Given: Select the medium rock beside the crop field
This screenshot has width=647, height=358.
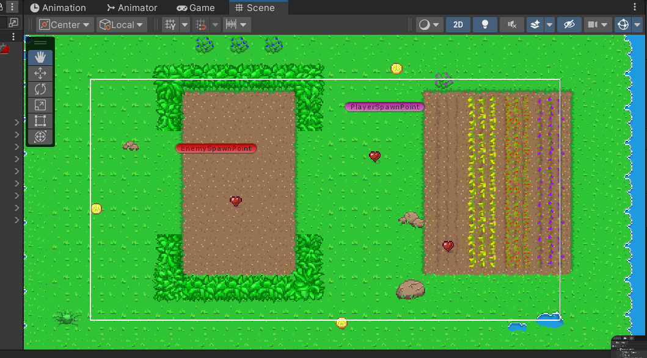Looking at the screenshot, I should [x=412, y=220].
